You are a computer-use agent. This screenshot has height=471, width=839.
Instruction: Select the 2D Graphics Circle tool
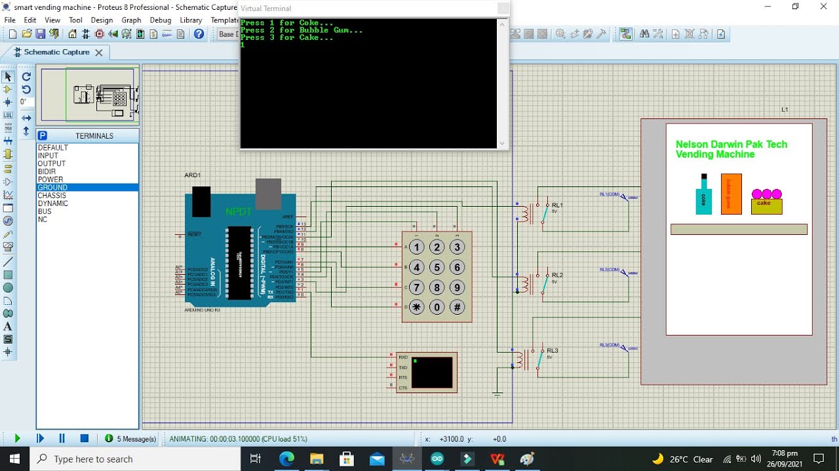click(8, 288)
